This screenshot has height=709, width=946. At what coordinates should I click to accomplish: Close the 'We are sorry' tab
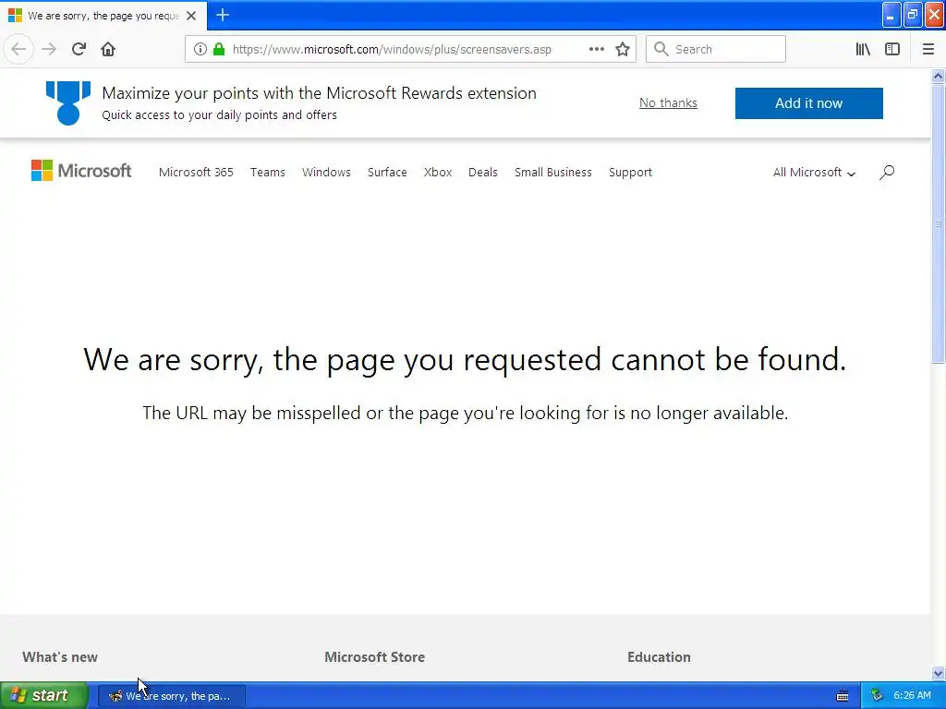click(191, 16)
